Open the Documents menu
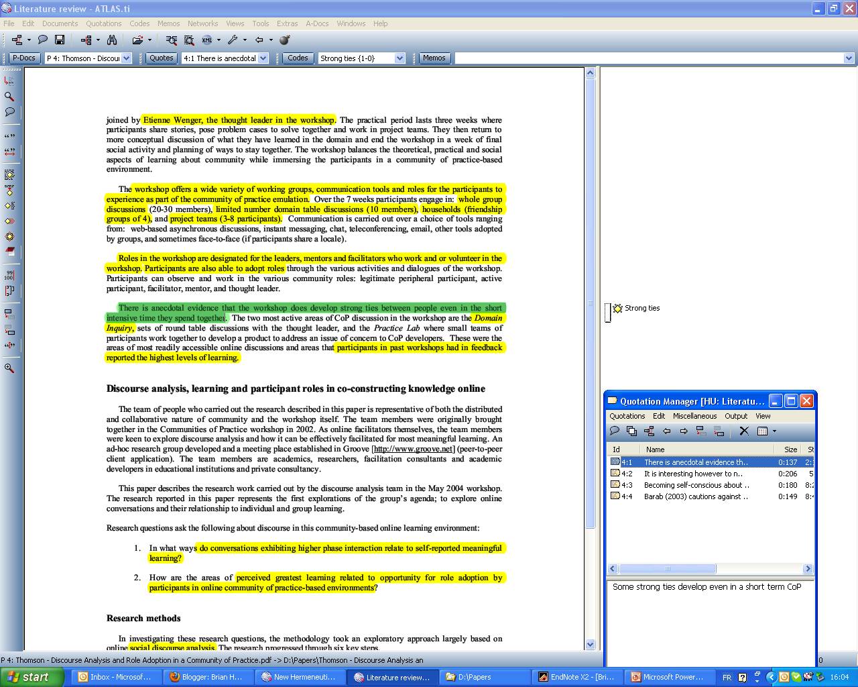Screen dimensions: 858x687 point(60,23)
